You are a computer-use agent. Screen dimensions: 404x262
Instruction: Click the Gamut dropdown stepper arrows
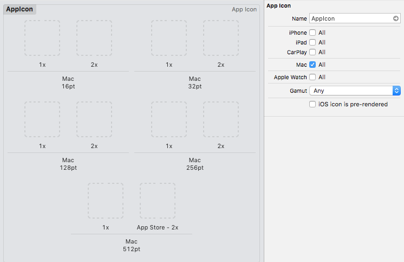(396, 91)
